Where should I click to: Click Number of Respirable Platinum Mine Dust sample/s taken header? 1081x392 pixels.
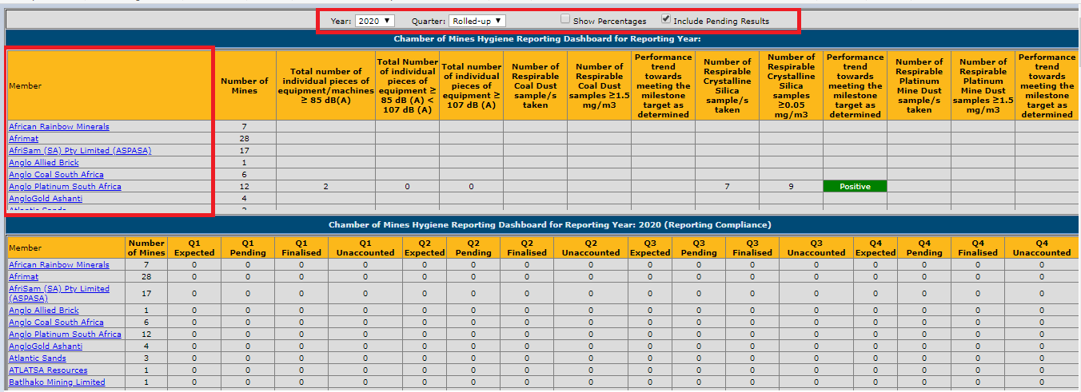pyautogui.click(x=919, y=85)
